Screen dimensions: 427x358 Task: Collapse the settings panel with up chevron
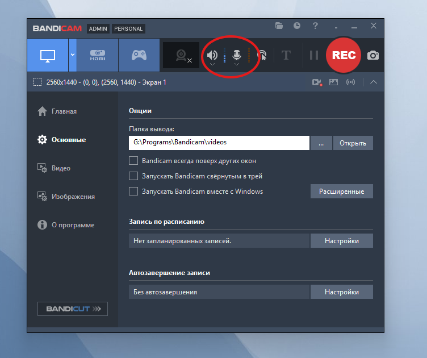pyautogui.click(x=374, y=82)
